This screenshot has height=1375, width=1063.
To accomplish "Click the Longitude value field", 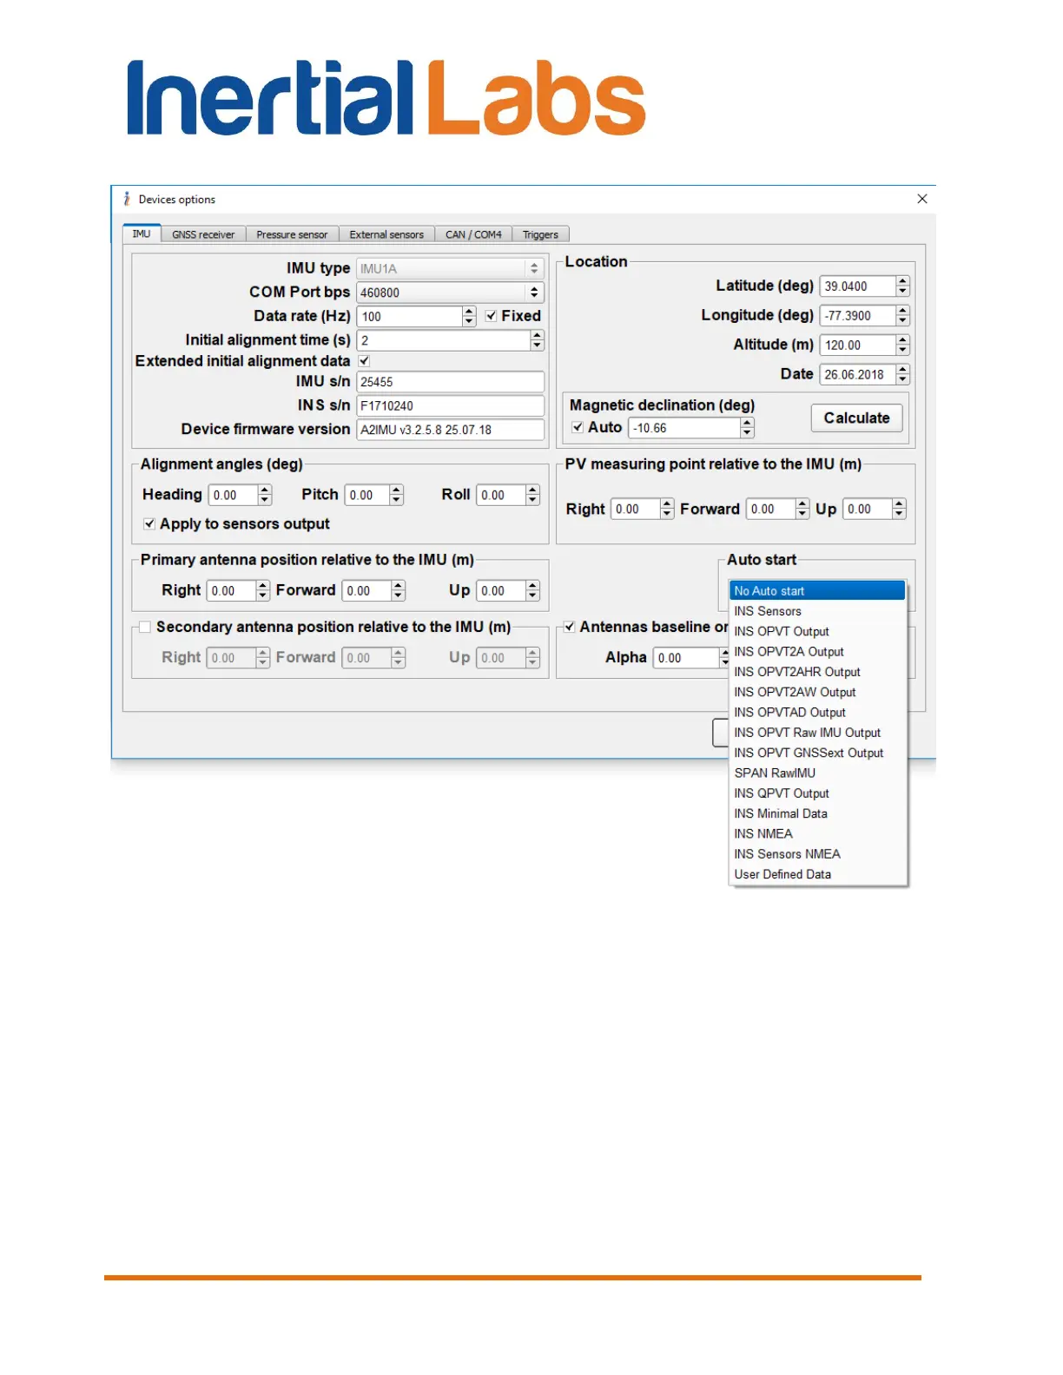I will pos(857,315).
